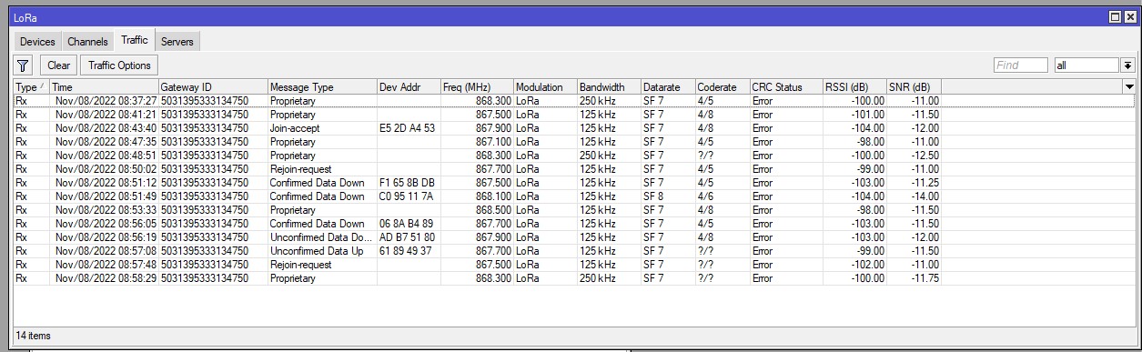The height and width of the screenshot is (352, 1142).
Task: Open Traffic Options
Action: [x=119, y=65]
